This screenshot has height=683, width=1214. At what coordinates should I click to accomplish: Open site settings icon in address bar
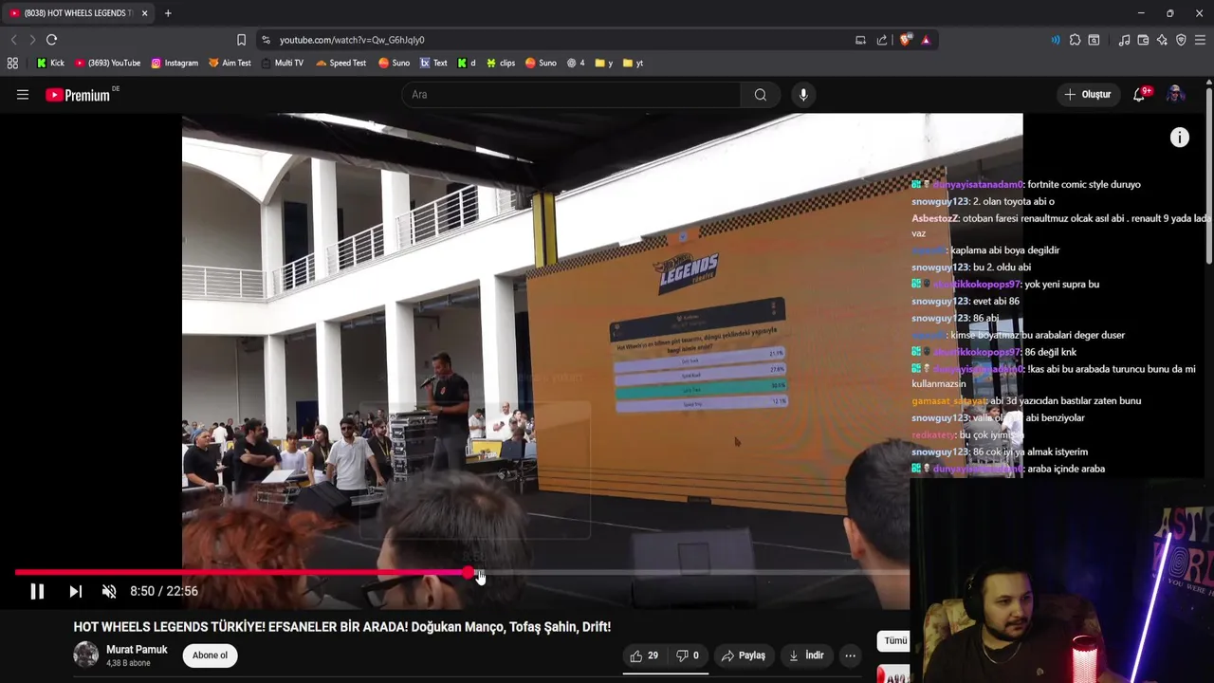[x=266, y=40]
